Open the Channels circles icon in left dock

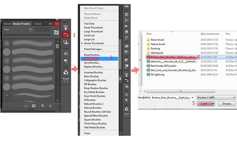[x=66, y=72]
